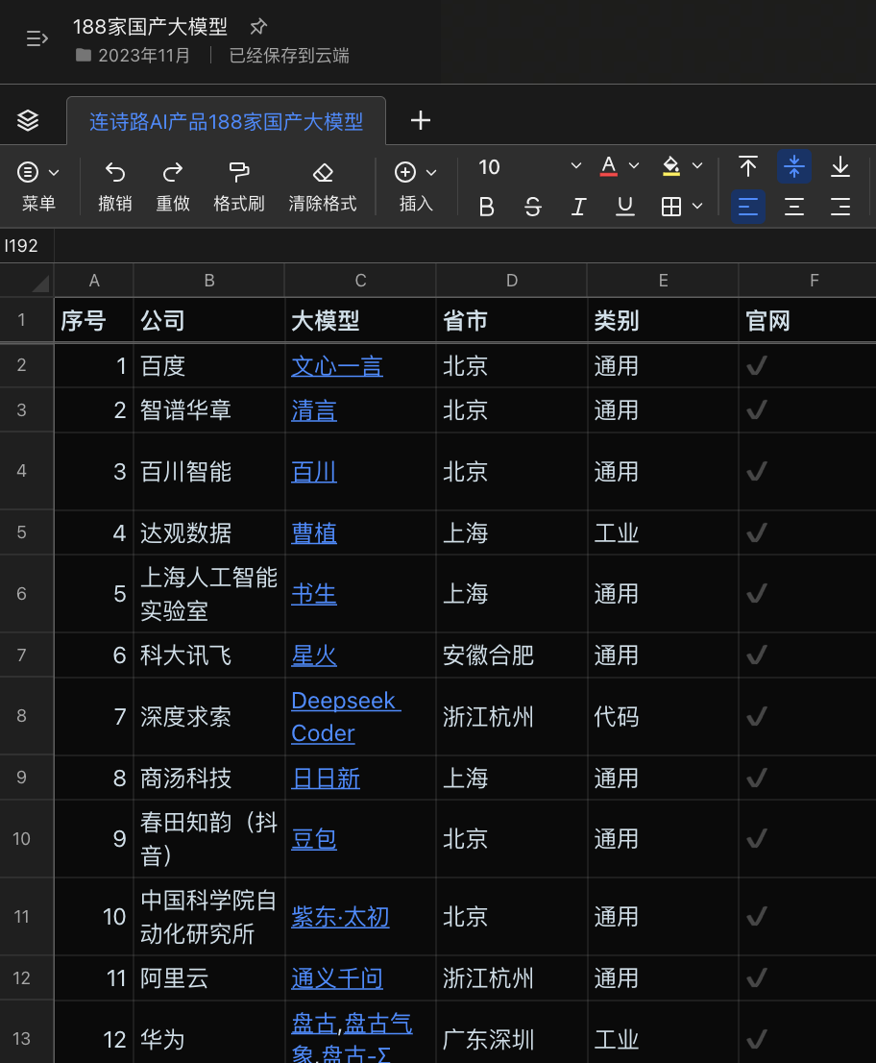Screen dimensions: 876x1063
Task: Align text center horizontally
Action: 794,207
